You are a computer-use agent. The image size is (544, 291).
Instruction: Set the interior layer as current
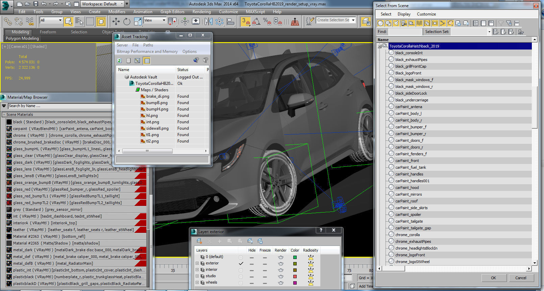coord(241,270)
